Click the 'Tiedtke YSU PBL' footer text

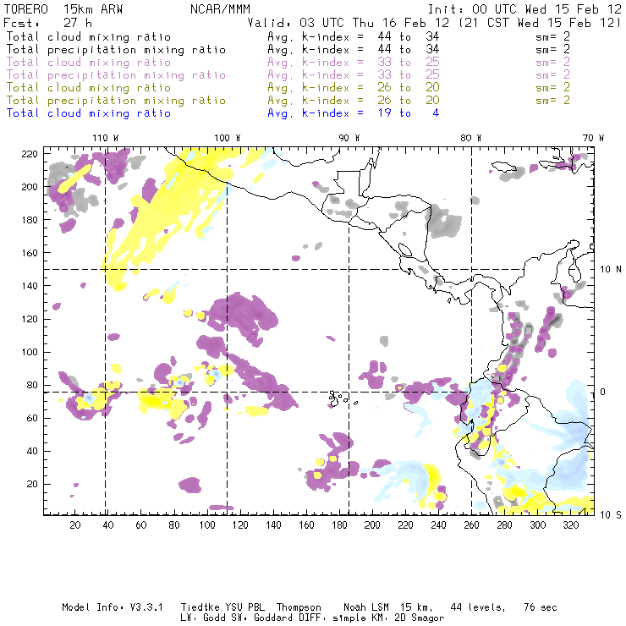(x=222, y=607)
